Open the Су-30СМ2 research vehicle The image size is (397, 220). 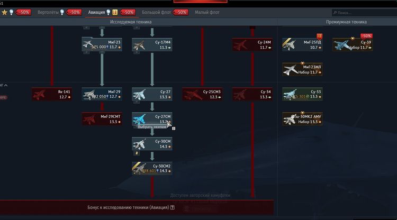pyautogui.click(x=152, y=168)
